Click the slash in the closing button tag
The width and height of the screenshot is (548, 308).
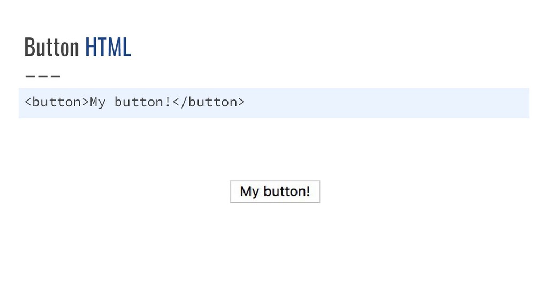click(x=184, y=102)
